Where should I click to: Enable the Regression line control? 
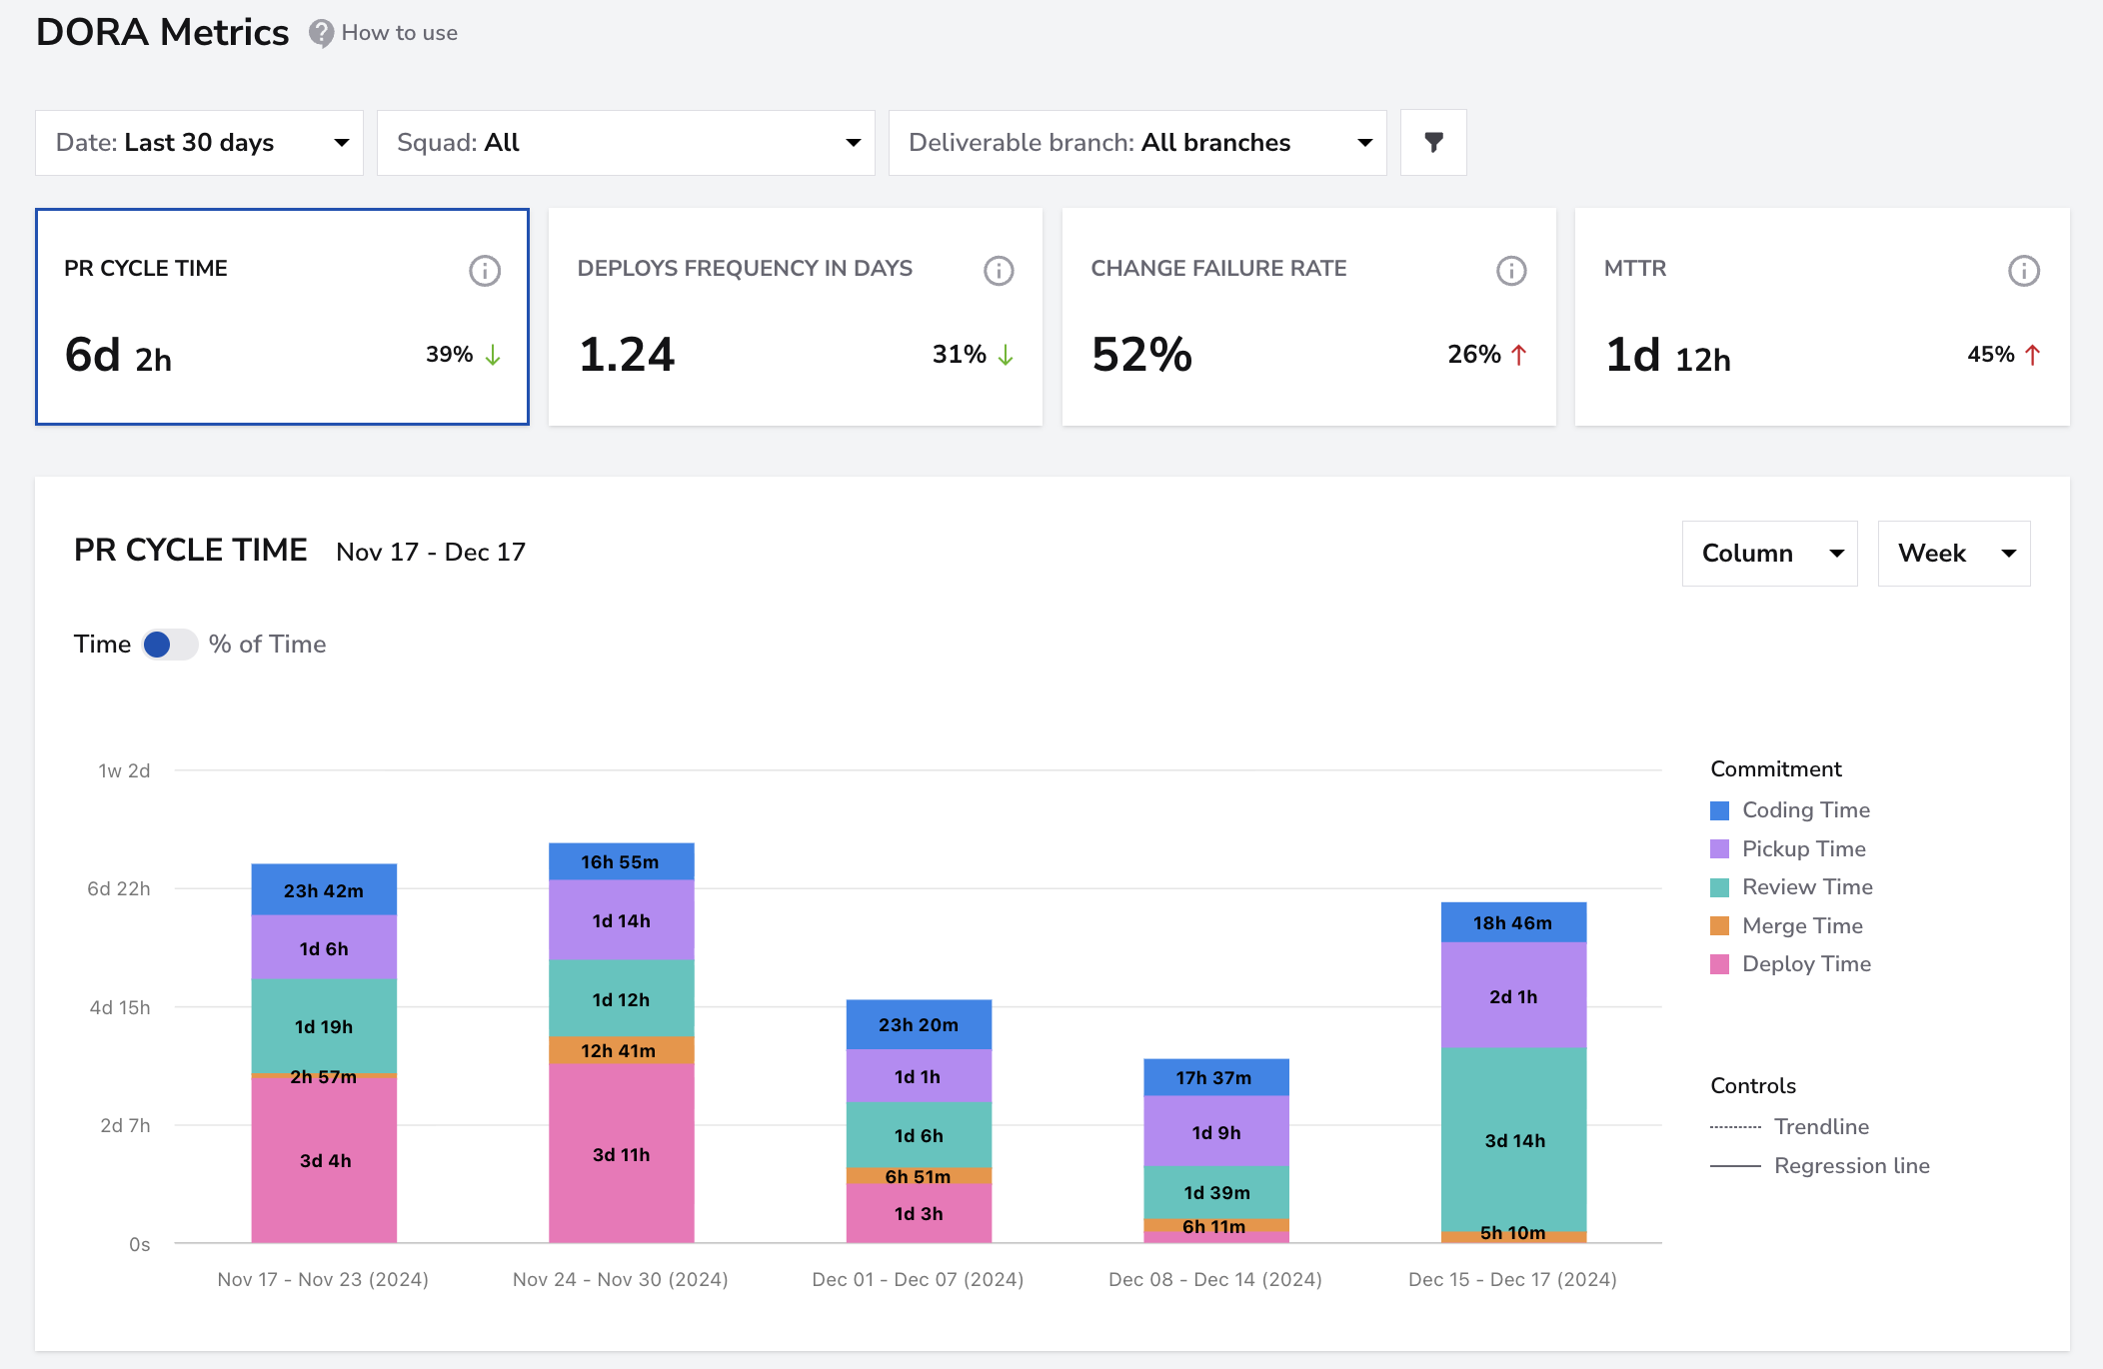click(x=1819, y=1166)
